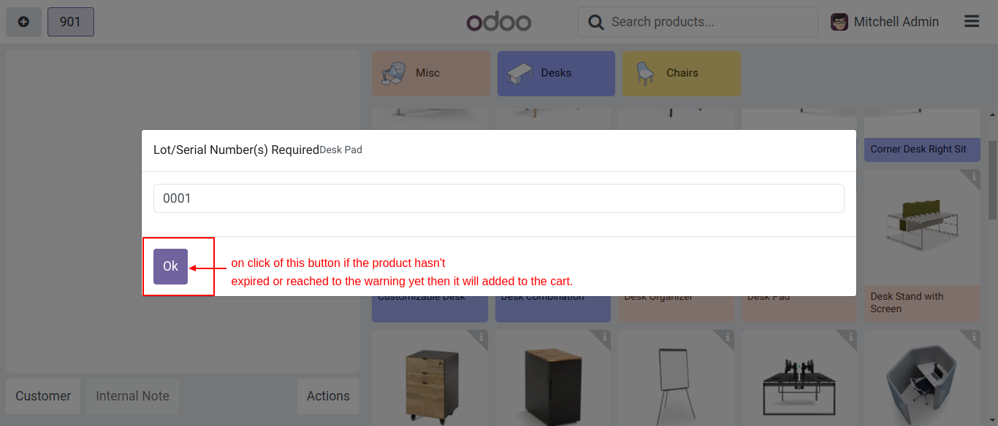998x426 pixels.
Task: Select the Desks category
Action: 556,73
